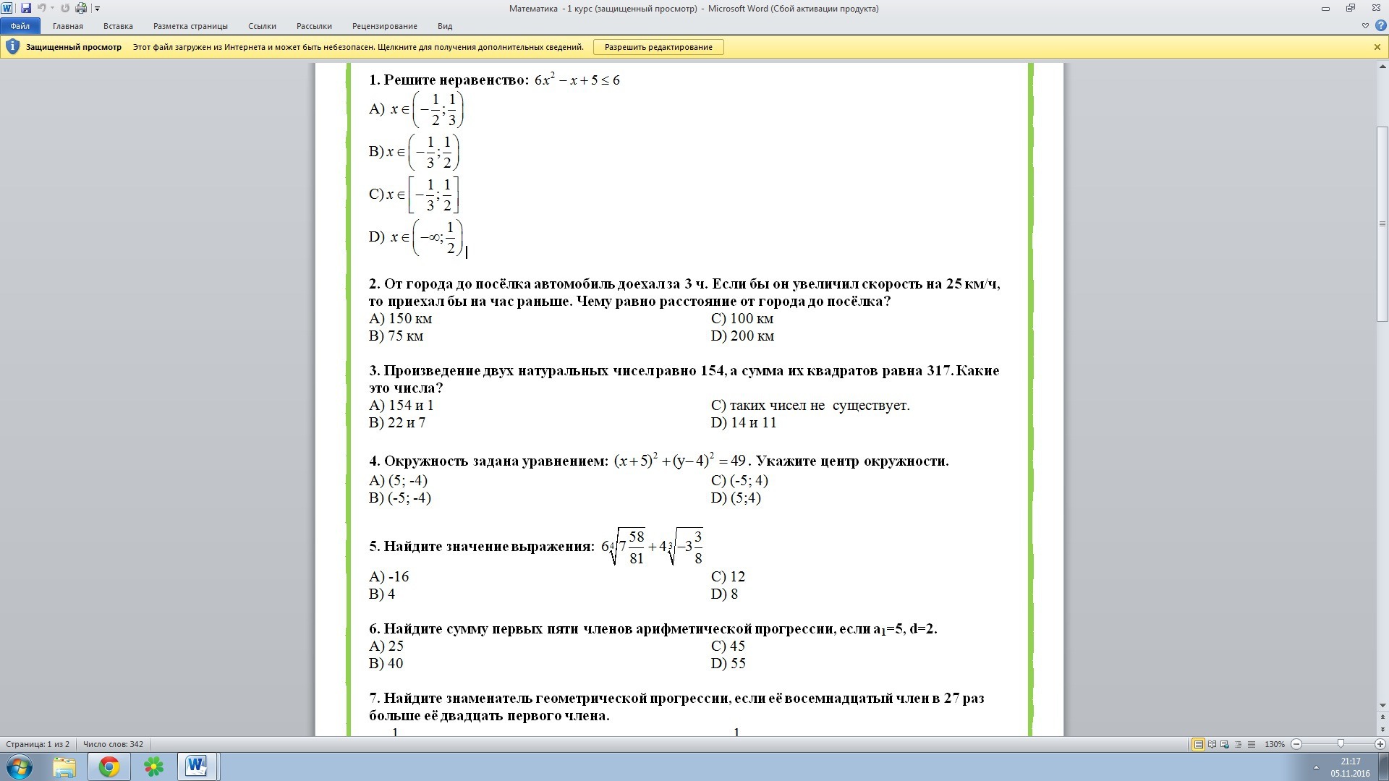Click the word count Число слов: 342
1389x781 pixels.
113,744
